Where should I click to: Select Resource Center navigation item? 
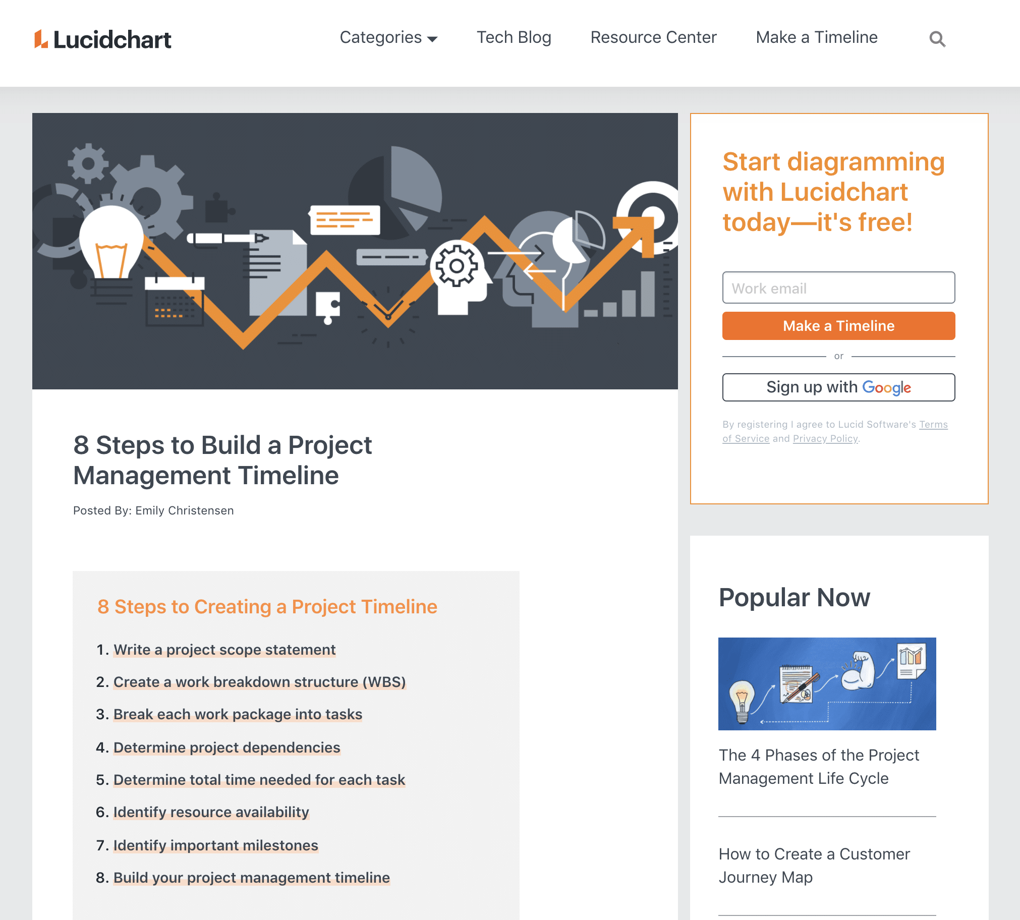click(x=653, y=37)
